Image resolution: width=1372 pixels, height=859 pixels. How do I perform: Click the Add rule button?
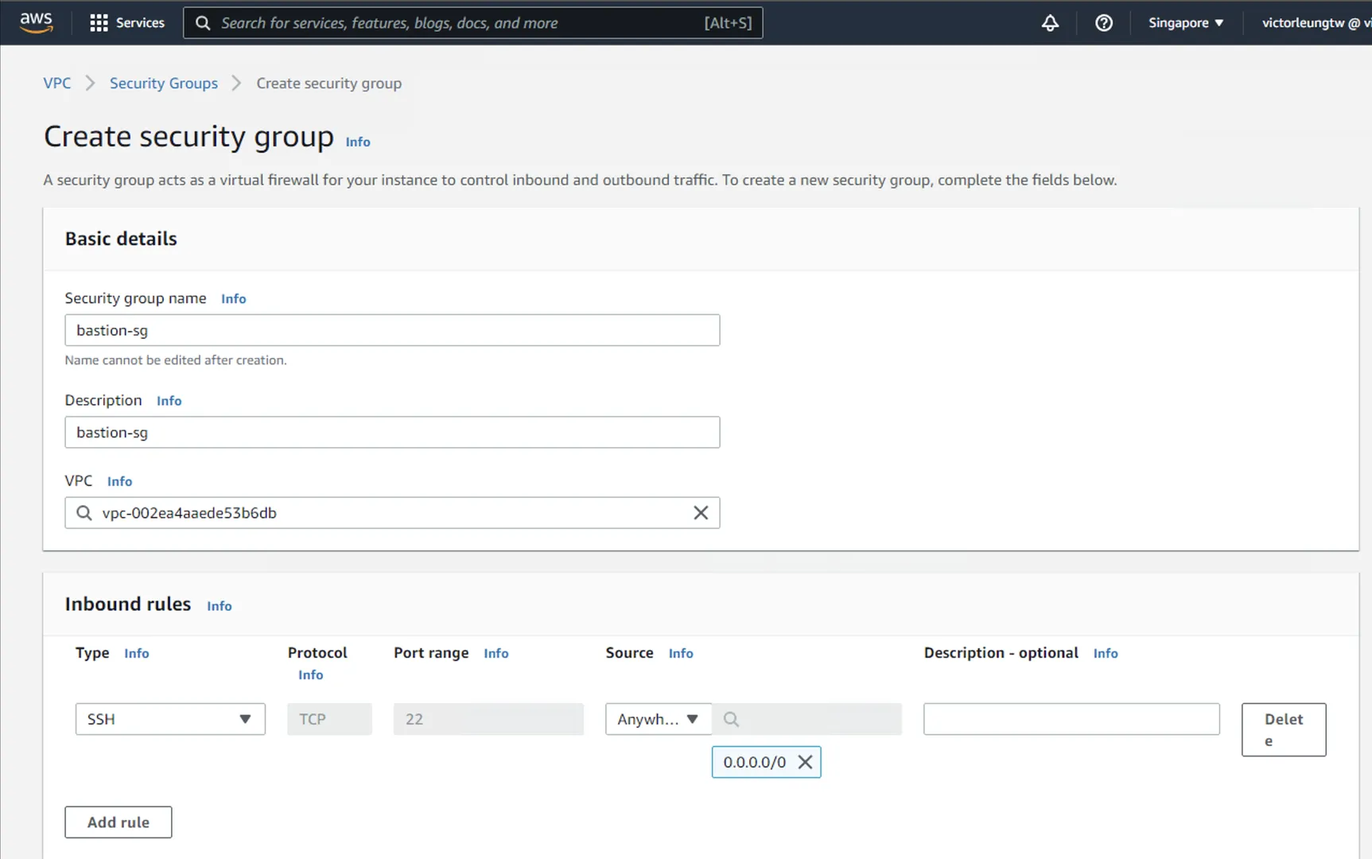pos(118,822)
